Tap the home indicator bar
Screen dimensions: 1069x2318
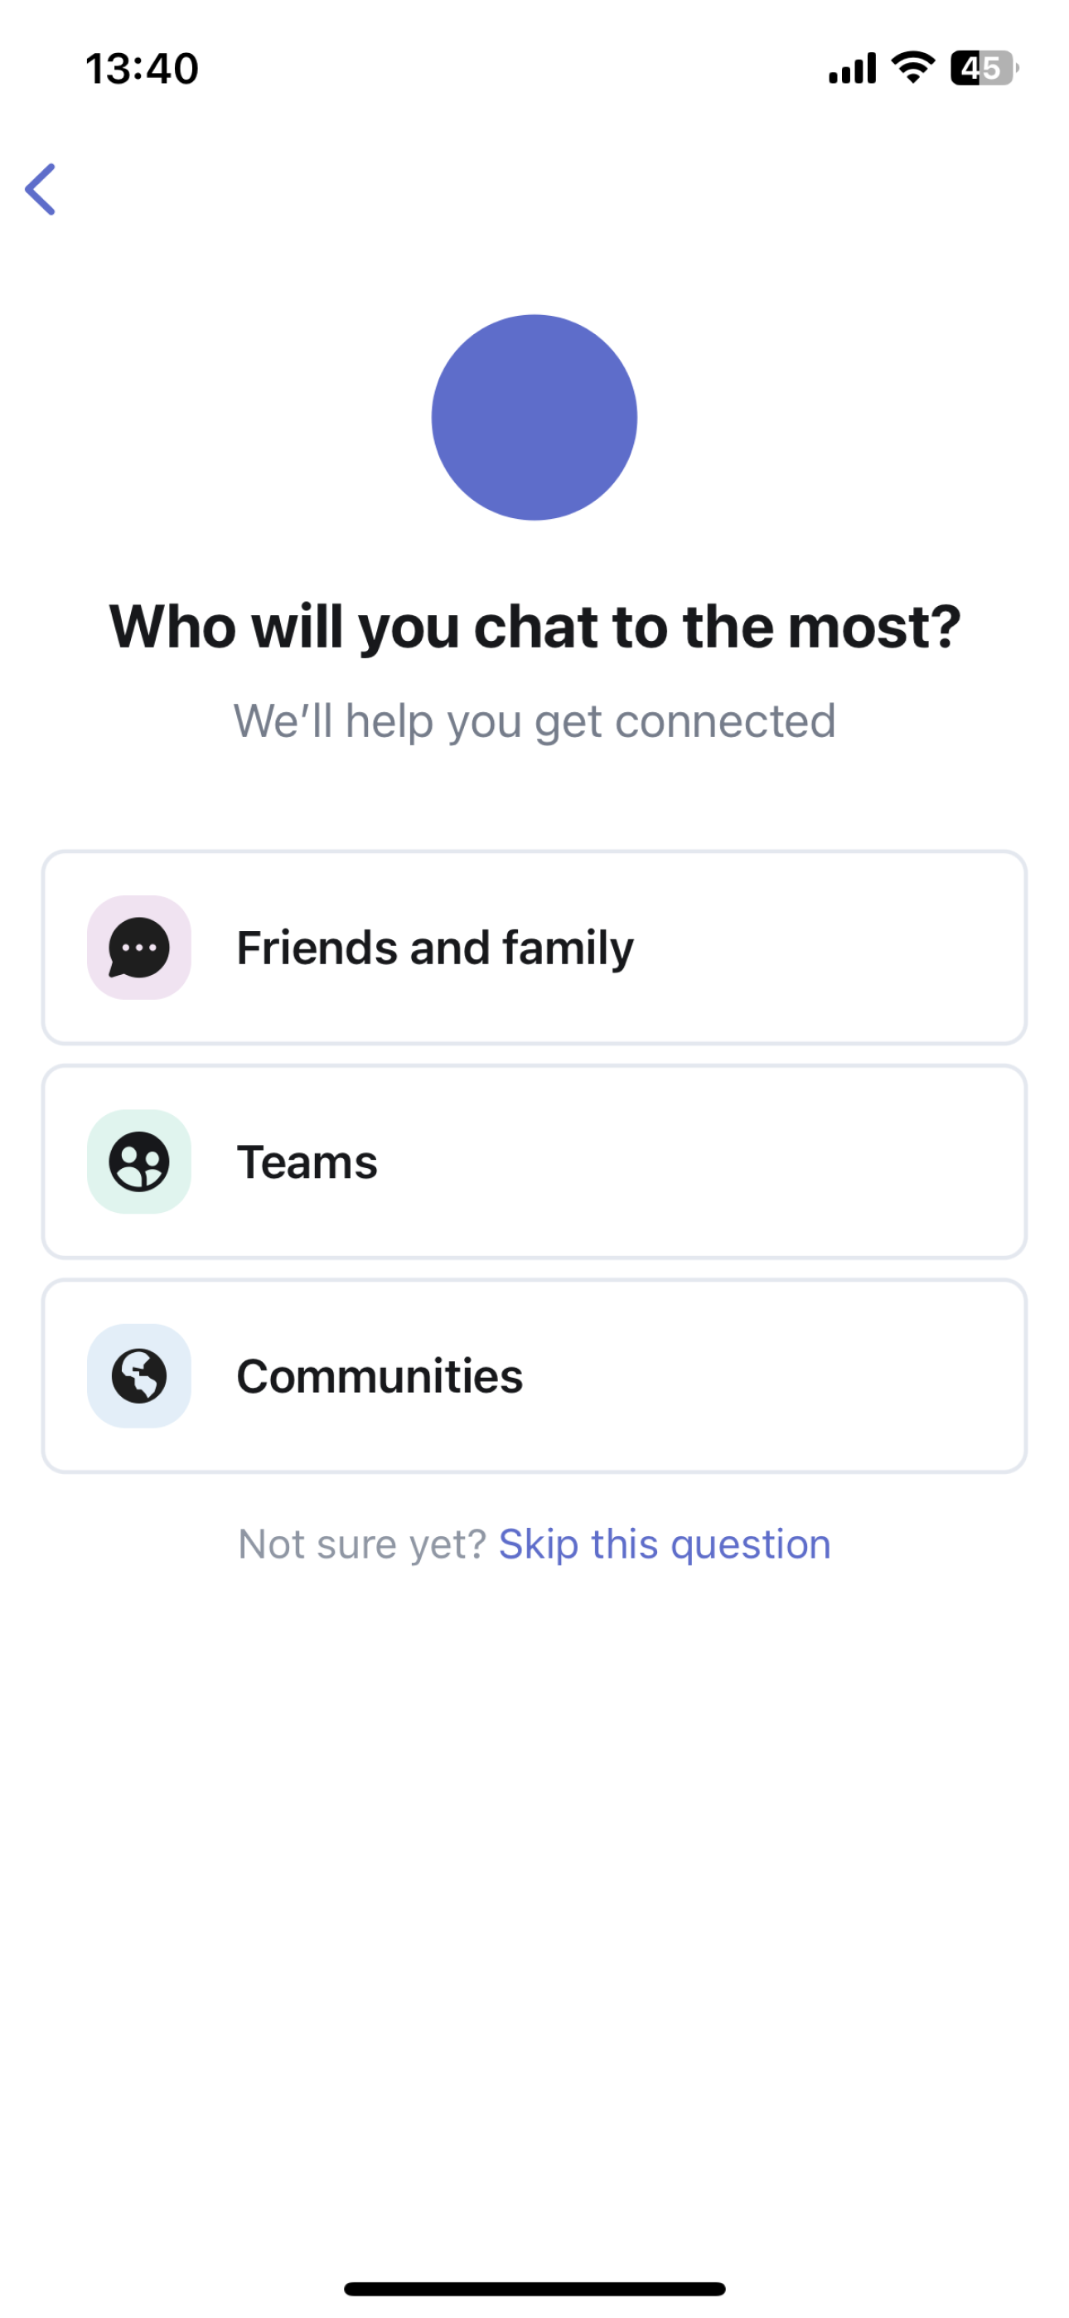tap(534, 2288)
